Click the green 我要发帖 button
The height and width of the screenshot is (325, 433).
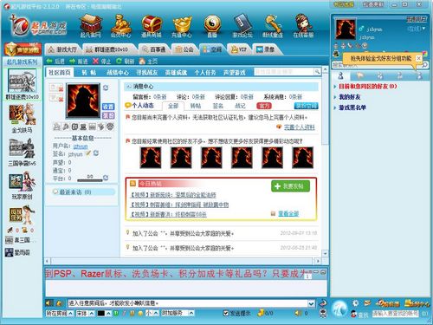[290, 186]
